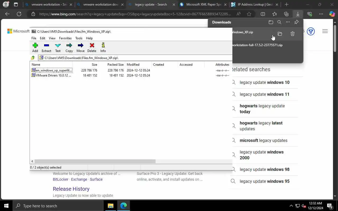Click the Test toolbar icon
The image size is (338, 211).
[x=58, y=47]
